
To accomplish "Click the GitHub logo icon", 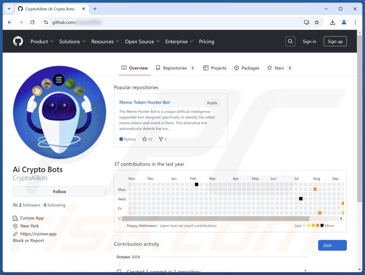I will [x=18, y=42].
